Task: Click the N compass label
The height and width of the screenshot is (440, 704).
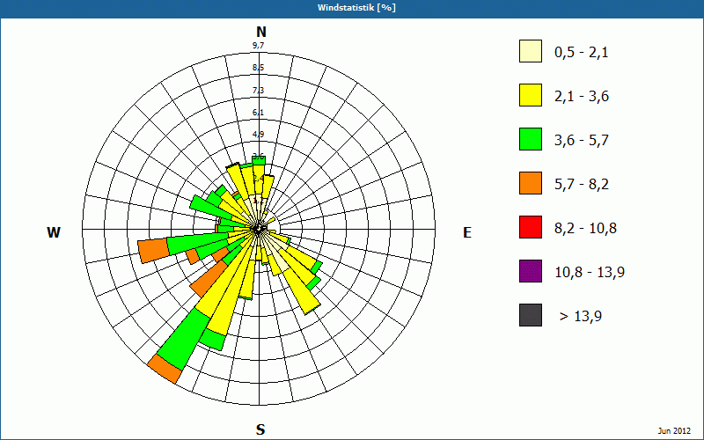Action: 260,32
